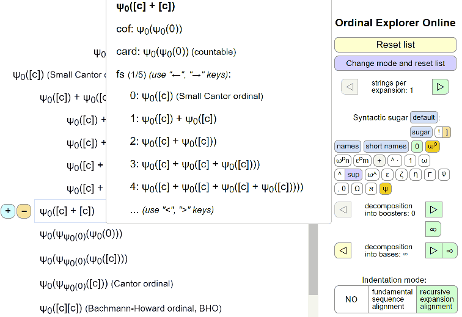Toggle the ζ (zeta) sugar option

click(402, 175)
